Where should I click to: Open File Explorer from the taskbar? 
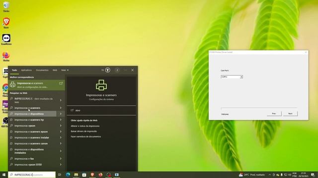tap(76, 175)
